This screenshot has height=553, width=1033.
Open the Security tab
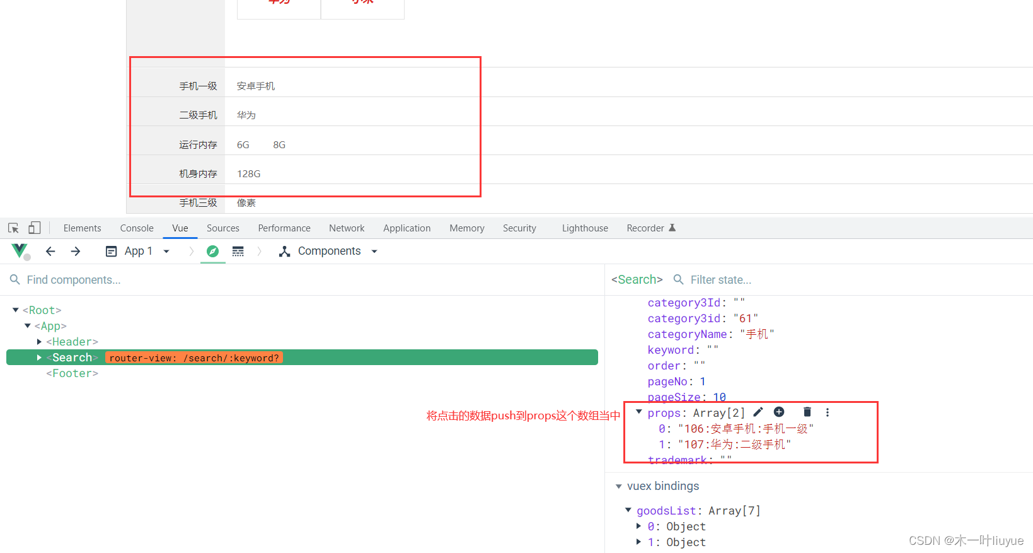point(519,228)
